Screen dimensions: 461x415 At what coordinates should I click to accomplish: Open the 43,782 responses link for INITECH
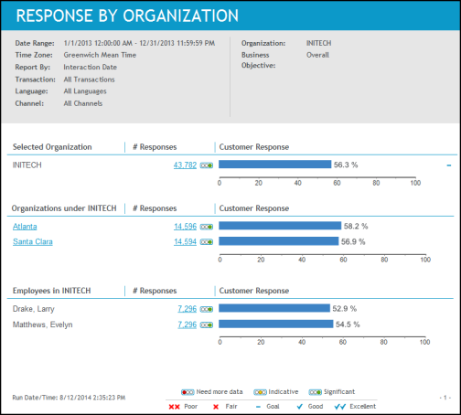click(x=185, y=165)
